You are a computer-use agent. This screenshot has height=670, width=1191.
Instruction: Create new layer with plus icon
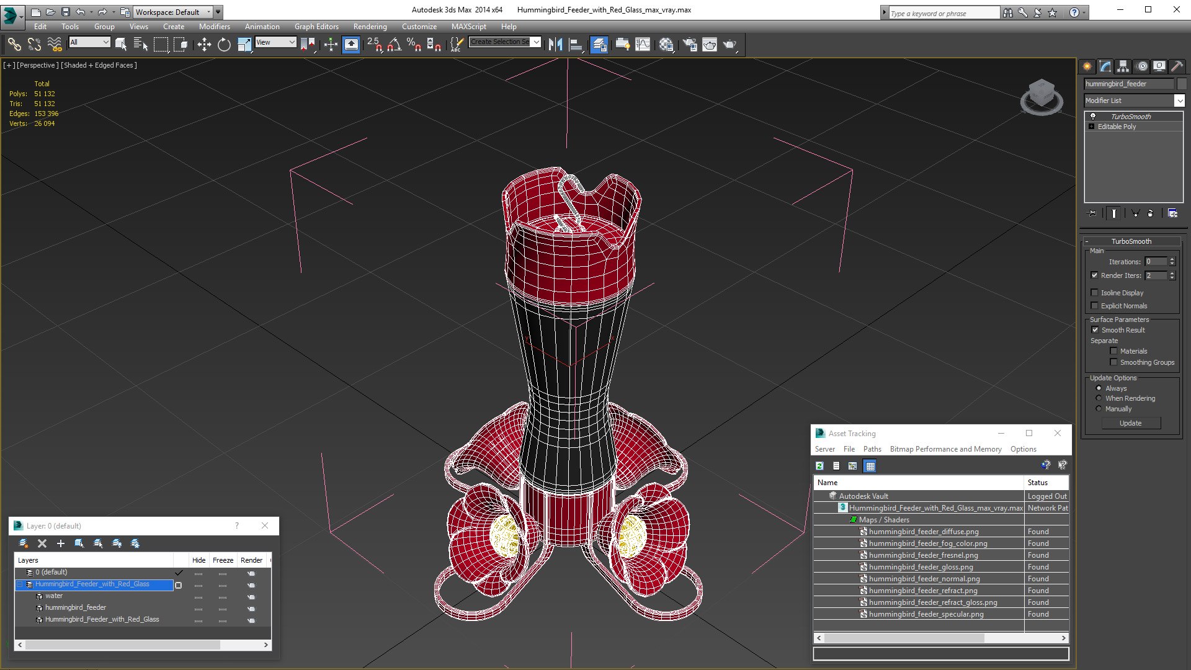pyautogui.click(x=61, y=543)
